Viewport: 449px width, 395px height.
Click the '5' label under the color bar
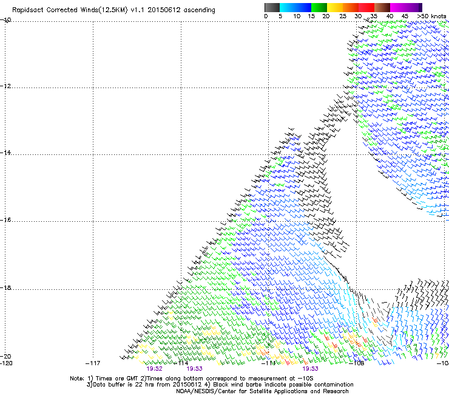pos(280,16)
